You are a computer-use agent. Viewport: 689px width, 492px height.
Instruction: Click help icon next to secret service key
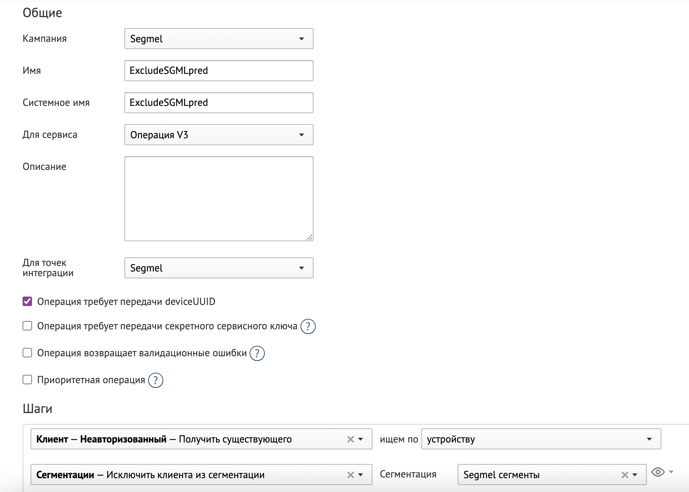(x=308, y=326)
